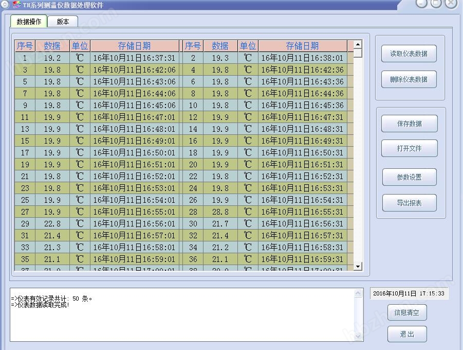Select the cell 16年10月11日16:37:31
This screenshot has height=350, width=463.
pyautogui.click(x=134, y=58)
